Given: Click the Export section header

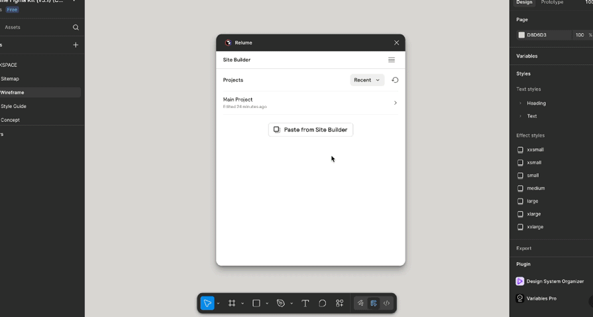Looking at the screenshot, I should point(524,249).
